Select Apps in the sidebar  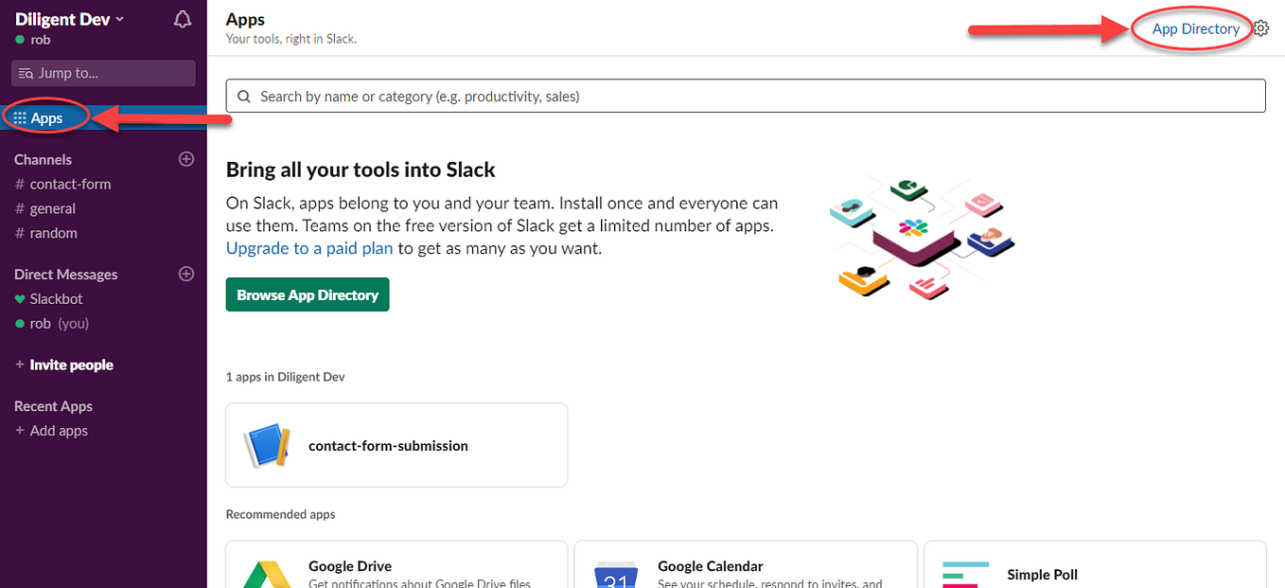point(46,118)
